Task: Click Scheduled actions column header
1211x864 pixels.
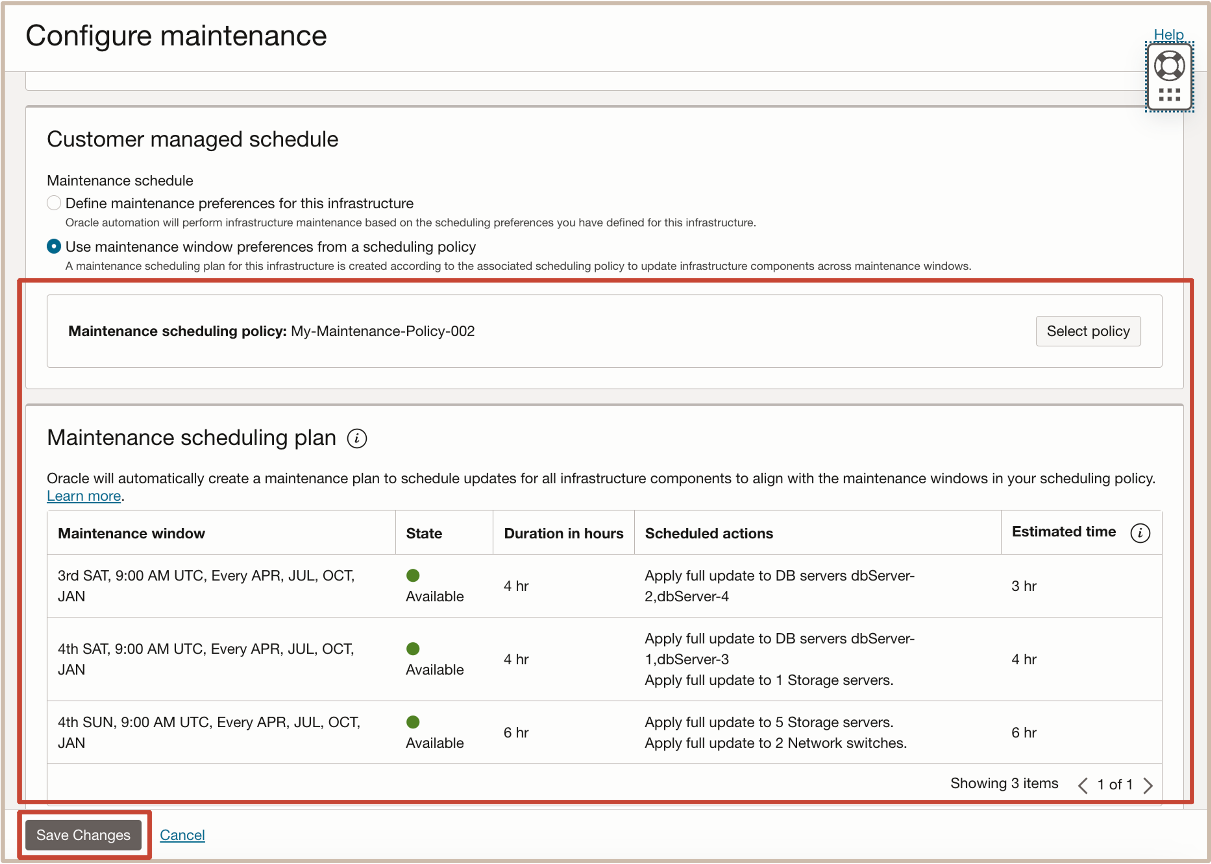Action: pyautogui.click(x=708, y=533)
